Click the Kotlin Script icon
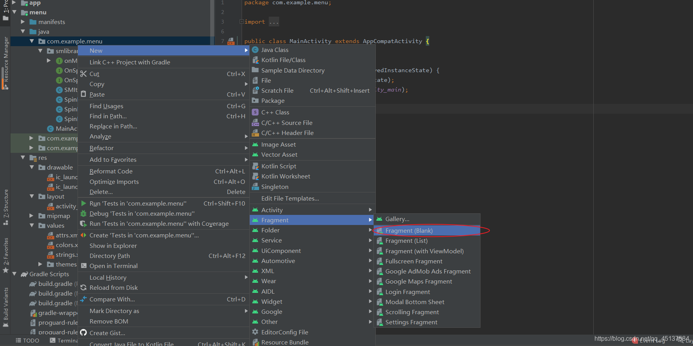Image resolution: width=693 pixels, height=346 pixels. pyautogui.click(x=255, y=166)
